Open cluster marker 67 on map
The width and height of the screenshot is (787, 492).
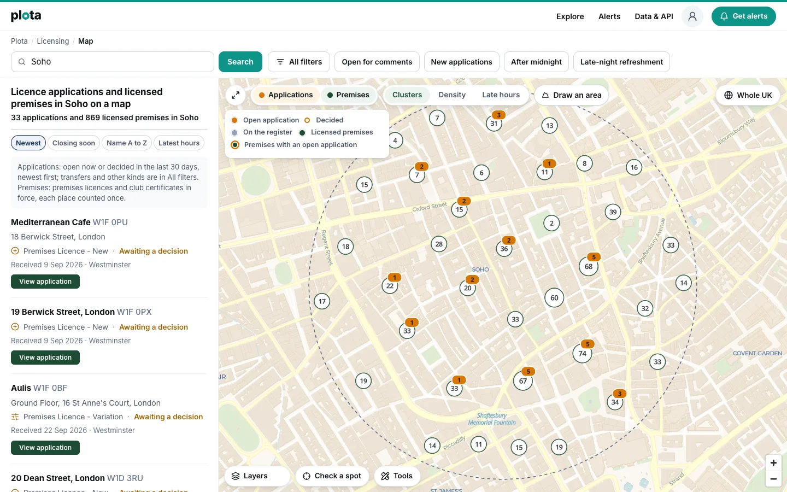[x=523, y=381]
